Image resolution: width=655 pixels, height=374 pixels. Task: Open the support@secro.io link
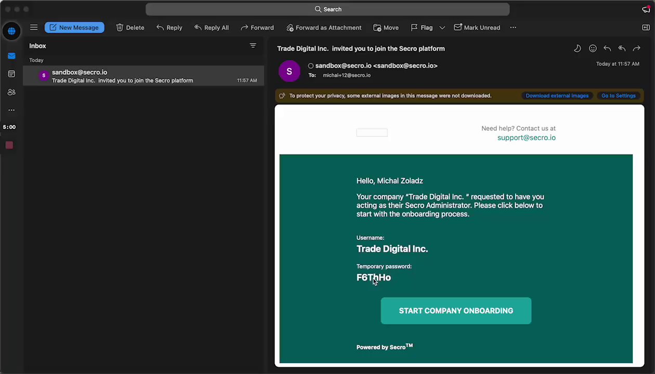click(x=526, y=138)
